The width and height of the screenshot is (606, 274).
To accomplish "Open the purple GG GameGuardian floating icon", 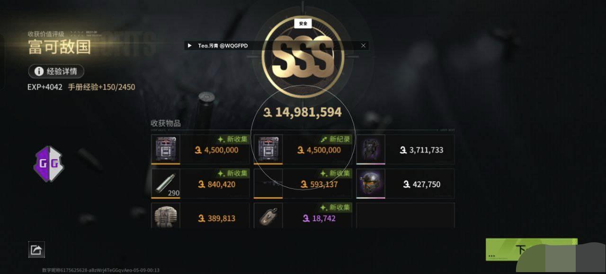I will (x=49, y=164).
